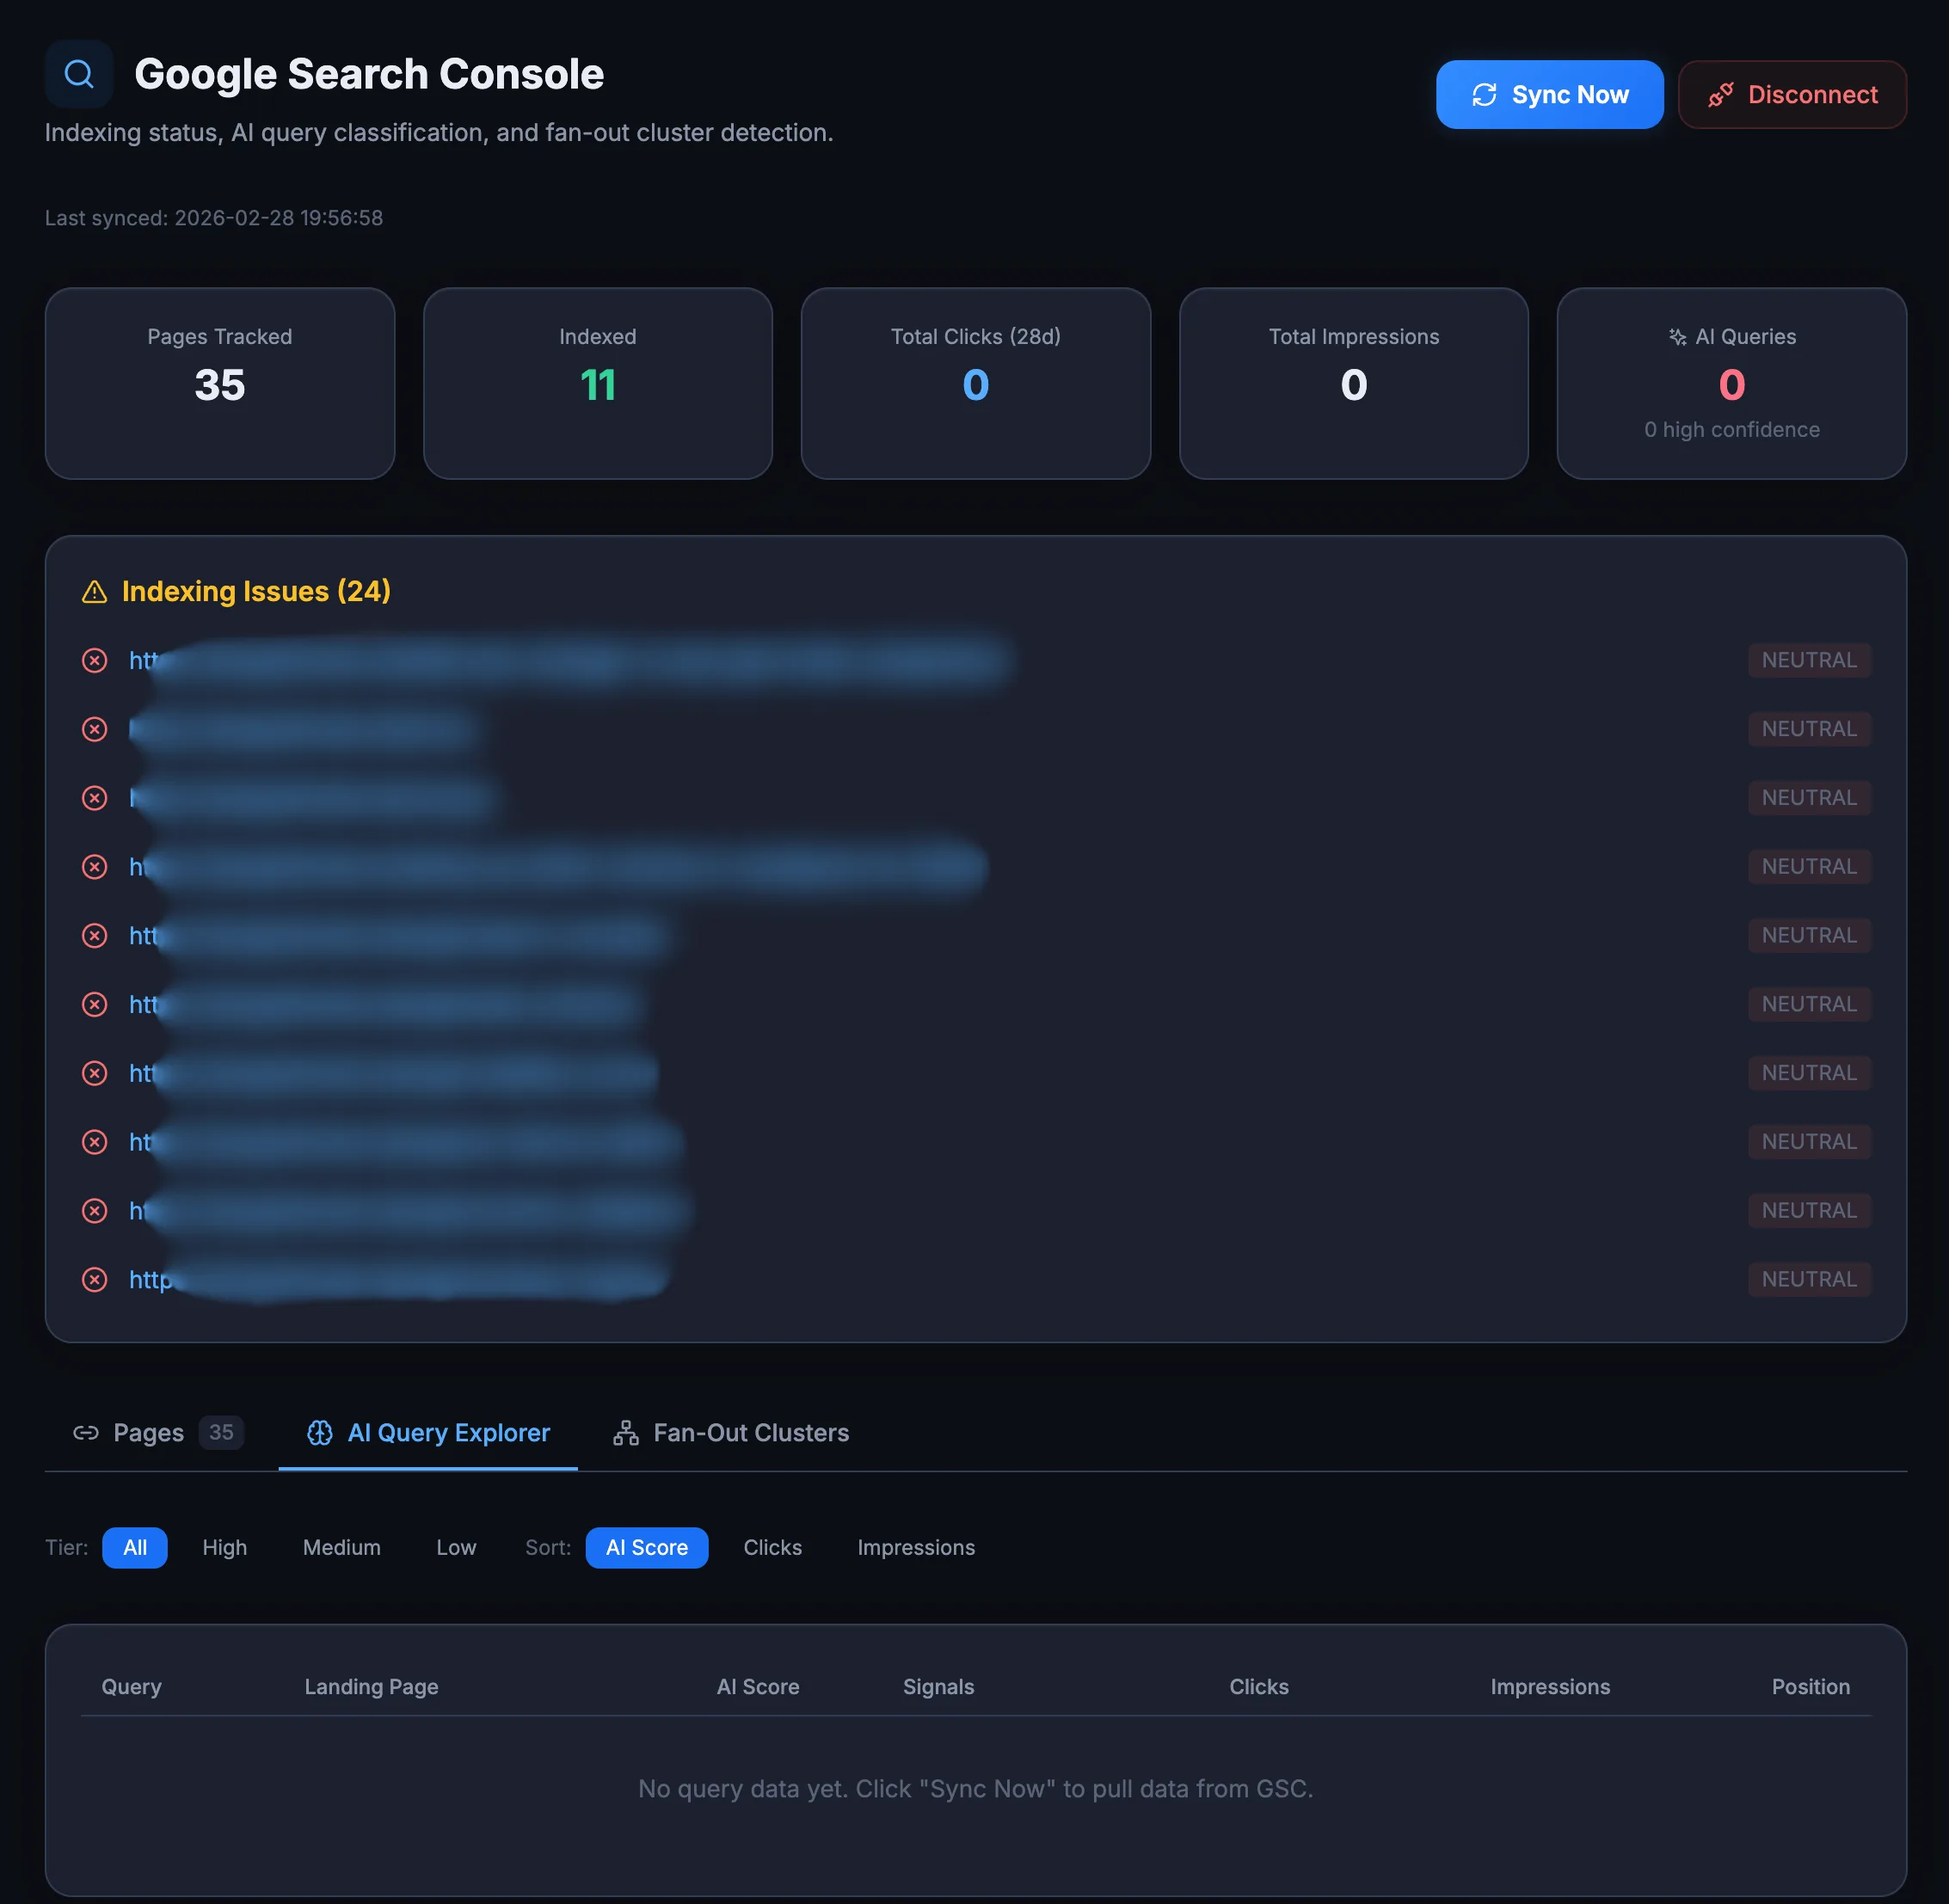Click the search magnifier icon beside Google Search Console
This screenshot has height=1904, width=1949.
(x=79, y=74)
